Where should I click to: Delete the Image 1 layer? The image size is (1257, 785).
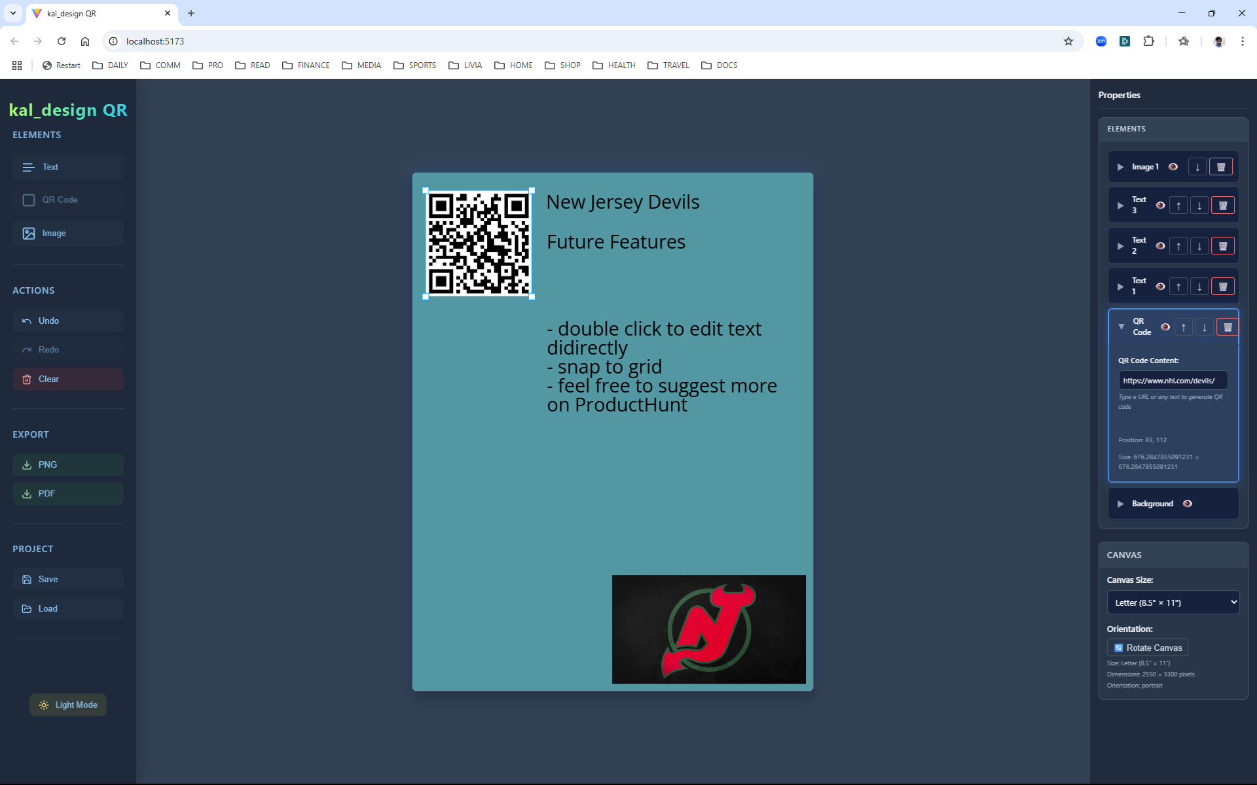pos(1221,167)
